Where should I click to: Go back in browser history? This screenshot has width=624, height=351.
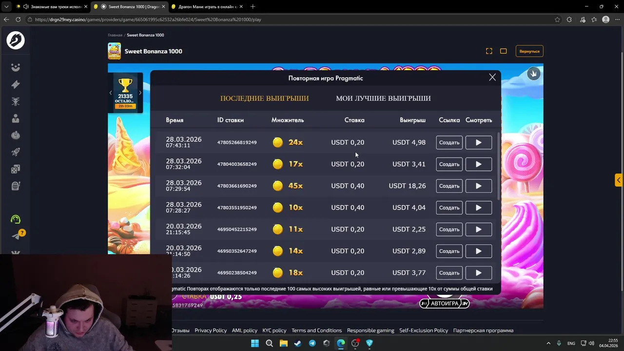click(x=6, y=19)
